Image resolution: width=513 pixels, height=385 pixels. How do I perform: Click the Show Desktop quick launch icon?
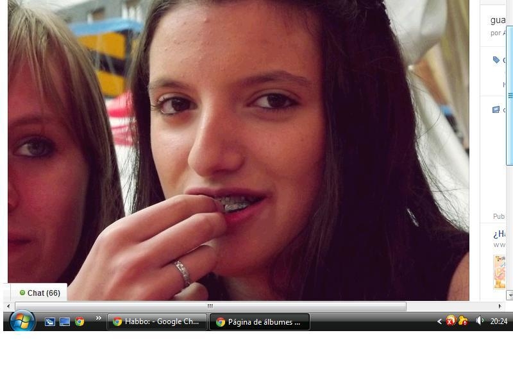50,321
